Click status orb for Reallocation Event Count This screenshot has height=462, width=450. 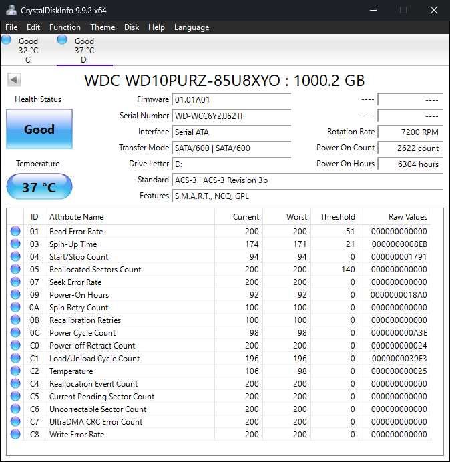[x=15, y=383]
